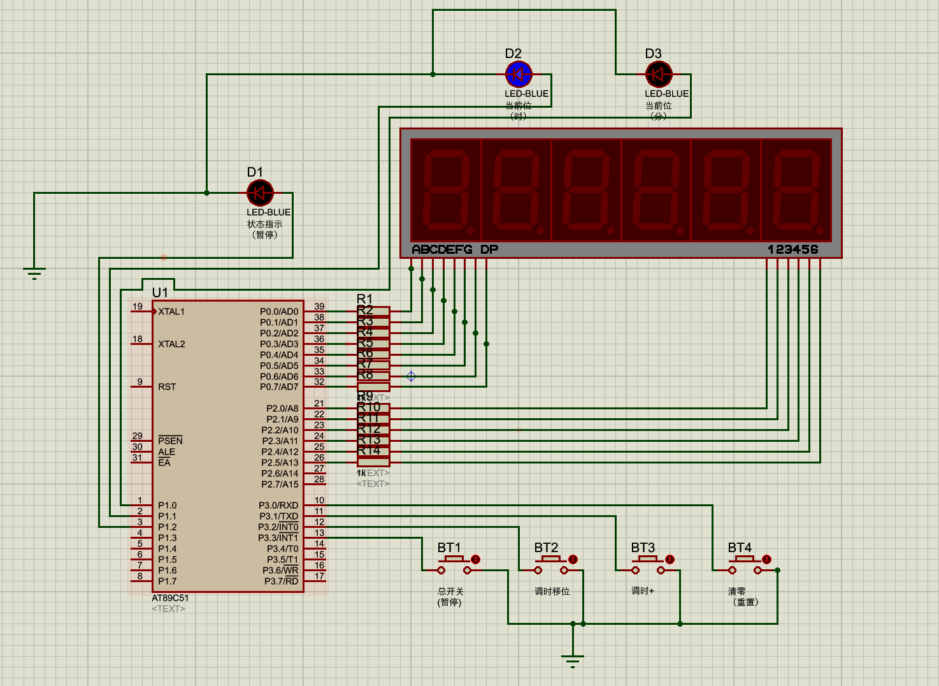This screenshot has width=939, height=686.
Task: Select the D3 LED diode symbol
Action: tap(659, 75)
